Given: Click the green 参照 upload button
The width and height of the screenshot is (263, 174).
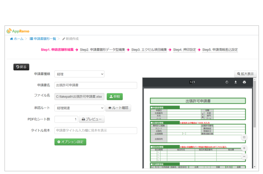Looking at the screenshot, I should click(x=115, y=97).
